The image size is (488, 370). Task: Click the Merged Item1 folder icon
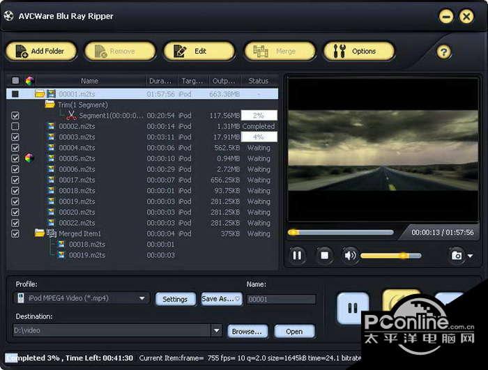(x=40, y=233)
